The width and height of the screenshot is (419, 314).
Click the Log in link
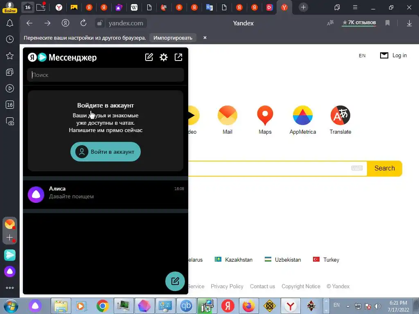pyautogui.click(x=399, y=55)
